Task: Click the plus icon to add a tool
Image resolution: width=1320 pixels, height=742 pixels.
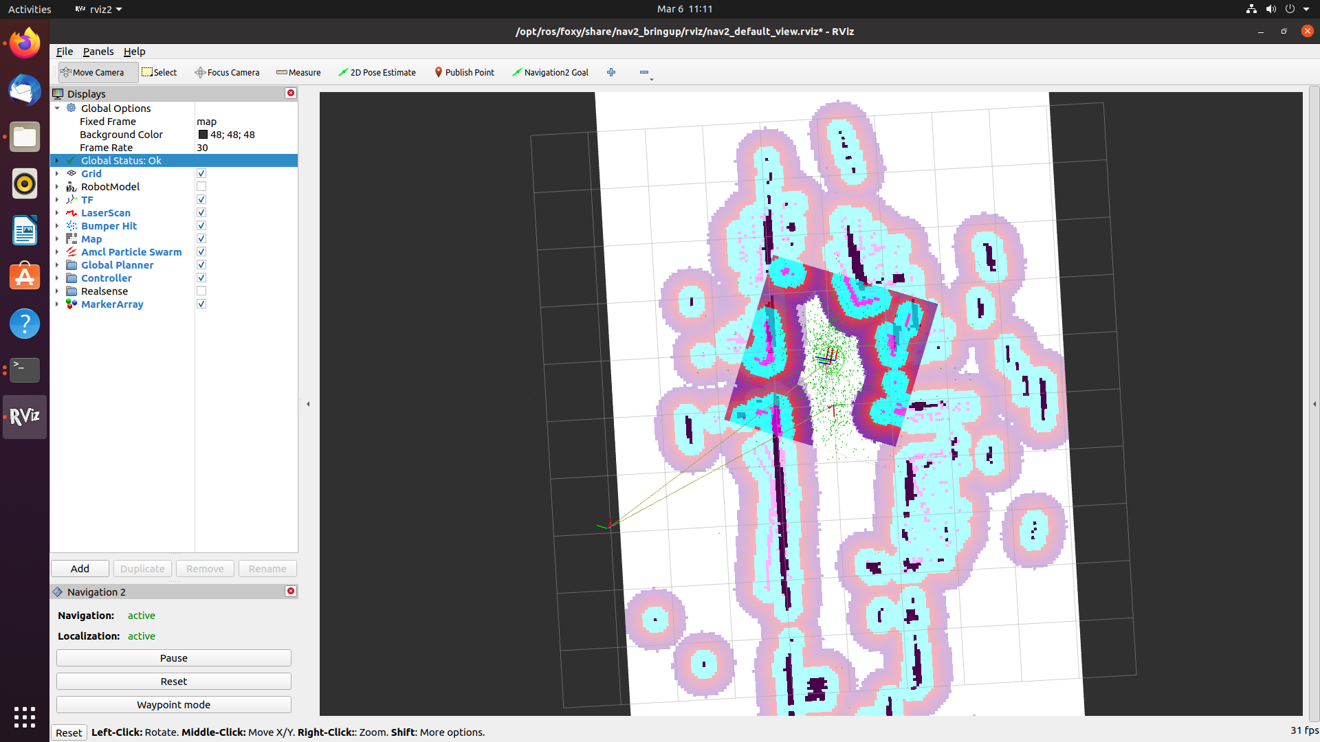Action: click(x=611, y=72)
